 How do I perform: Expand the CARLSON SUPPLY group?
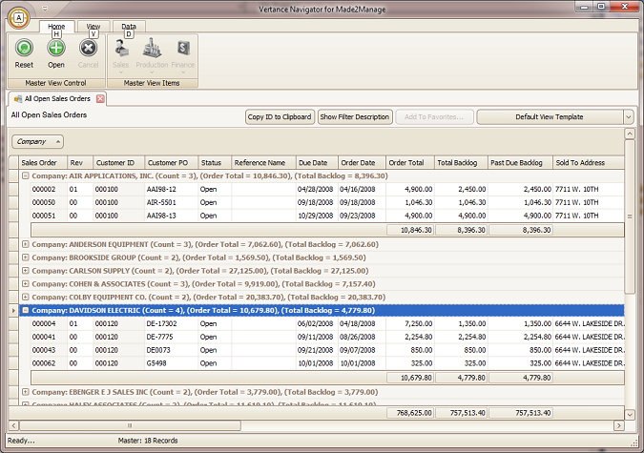pyautogui.click(x=26, y=271)
